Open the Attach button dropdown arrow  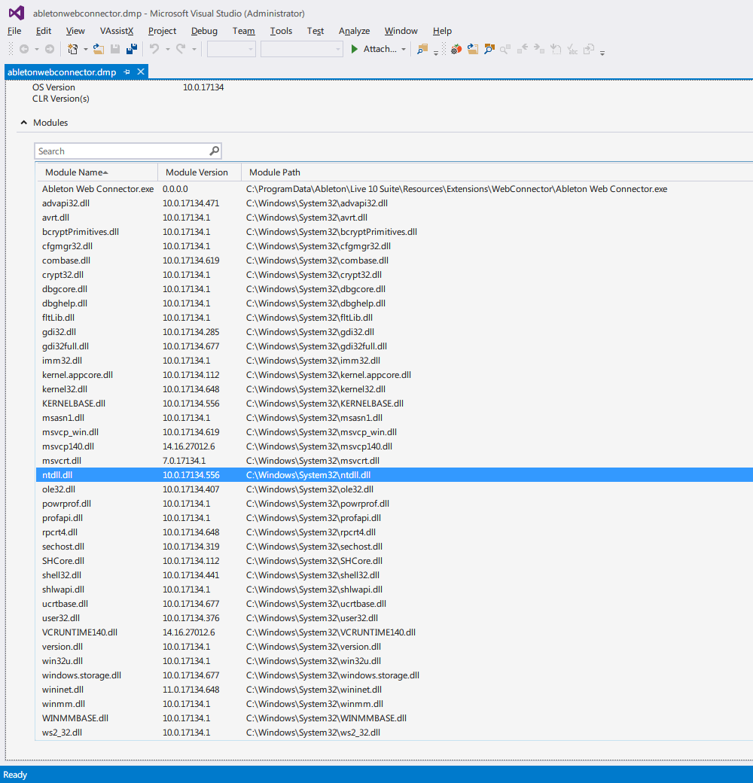tap(404, 49)
